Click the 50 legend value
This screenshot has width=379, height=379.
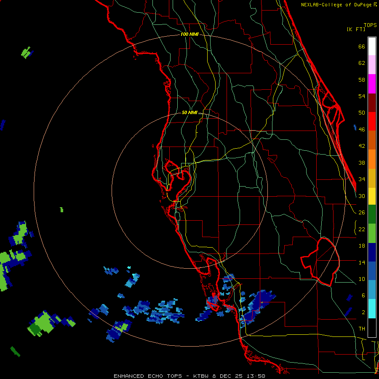(x=362, y=113)
